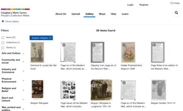This screenshot has width=183, height=111.
Task: Tick the Items (37) checkbox
Action: pos(3,38)
